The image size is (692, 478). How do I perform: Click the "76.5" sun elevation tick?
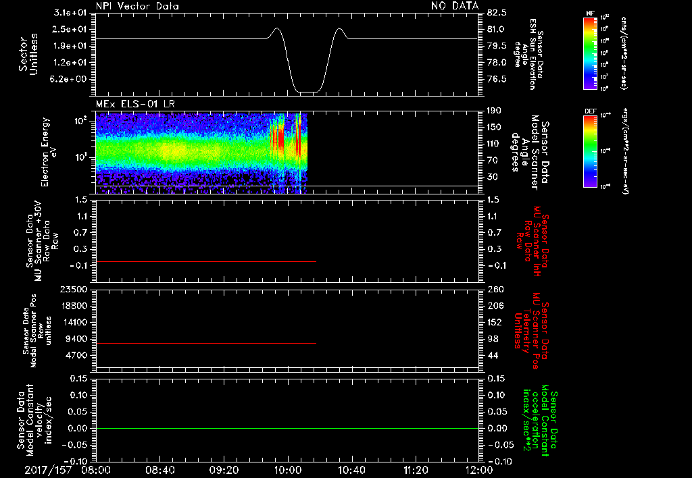[497, 79]
